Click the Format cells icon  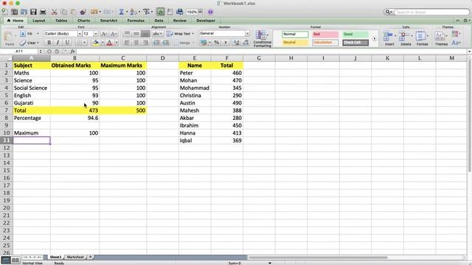[422, 38]
